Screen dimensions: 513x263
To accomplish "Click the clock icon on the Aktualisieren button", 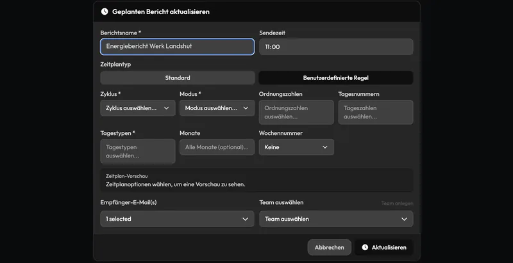I will coord(365,248).
